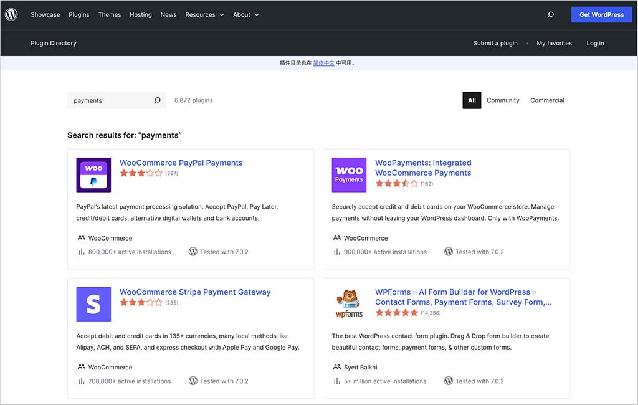Expand the Resources dropdown menu
638x405 pixels.
(204, 15)
